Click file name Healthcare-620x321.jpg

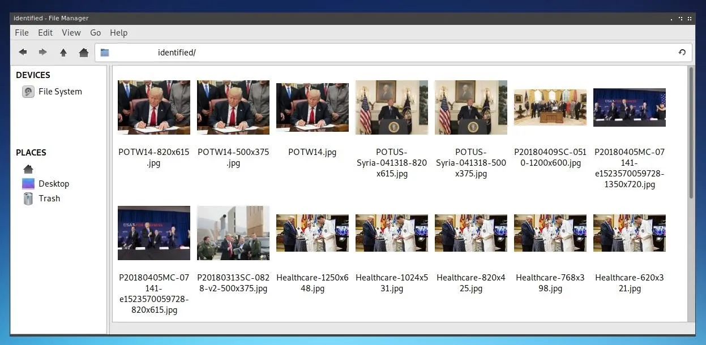[630, 283]
